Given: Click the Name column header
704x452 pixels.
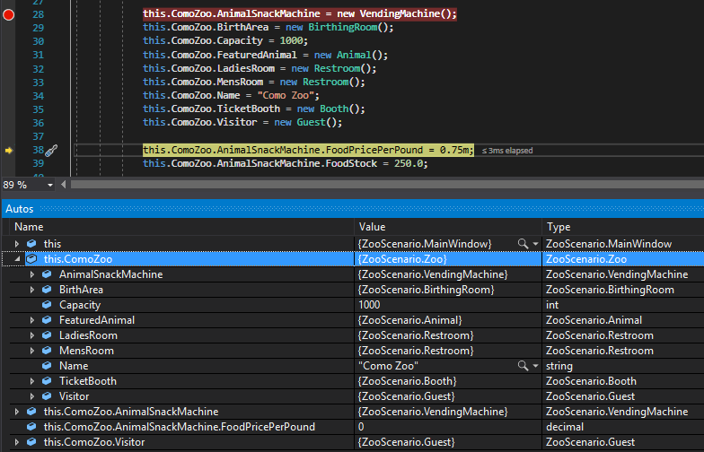Looking at the screenshot, I should coord(29,227).
